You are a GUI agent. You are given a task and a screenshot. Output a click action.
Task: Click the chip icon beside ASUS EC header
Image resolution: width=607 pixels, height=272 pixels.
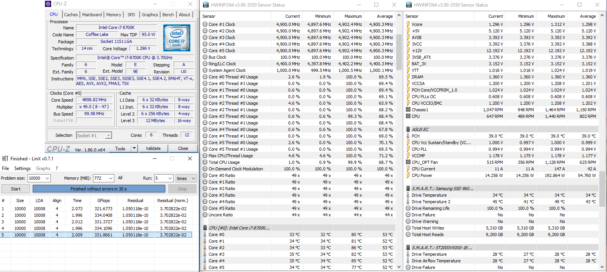408,129
